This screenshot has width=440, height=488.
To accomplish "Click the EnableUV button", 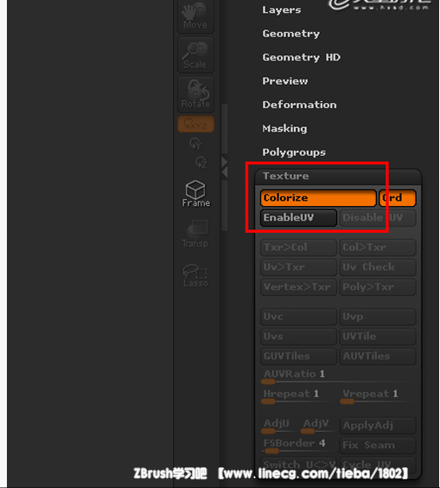I will point(298,217).
